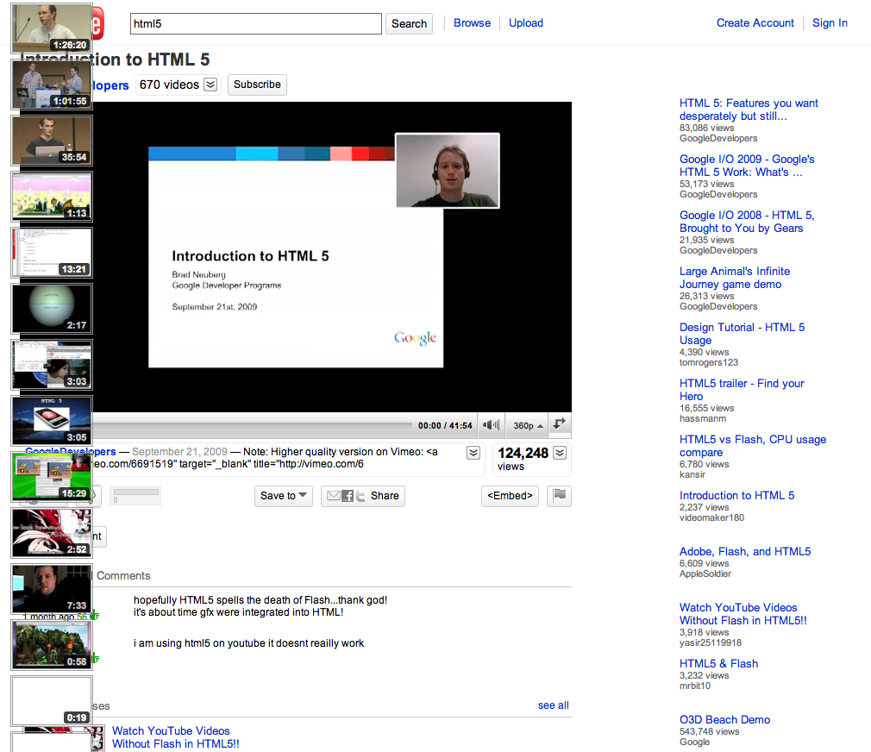Viewport: 871px width, 752px height.
Task: Click comment 'i am using html5 on youtube'
Action: pos(248,643)
